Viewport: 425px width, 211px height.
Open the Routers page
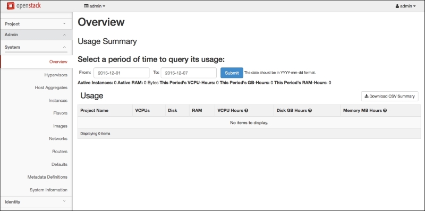(60, 152)
